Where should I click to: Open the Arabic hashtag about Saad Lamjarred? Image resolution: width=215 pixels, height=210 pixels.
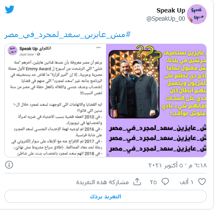coord(67,34)
